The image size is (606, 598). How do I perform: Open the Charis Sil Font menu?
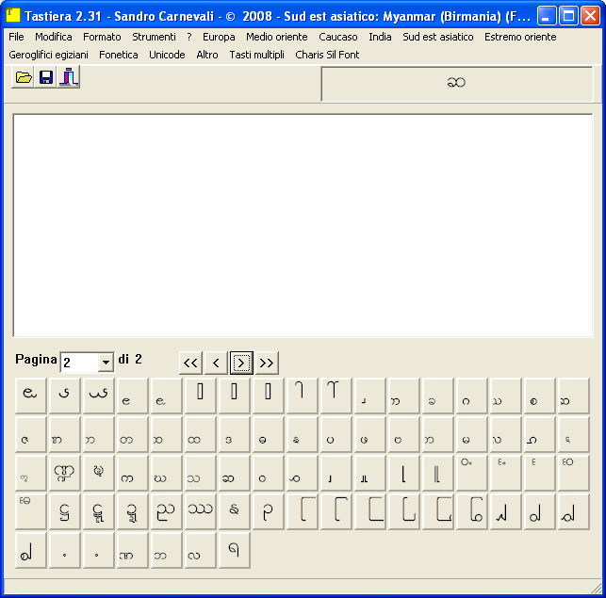tap(327, 55)
